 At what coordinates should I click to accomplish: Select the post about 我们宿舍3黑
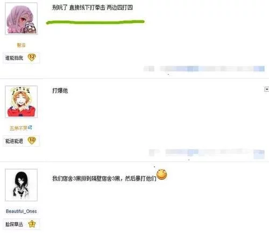point(104,178)
